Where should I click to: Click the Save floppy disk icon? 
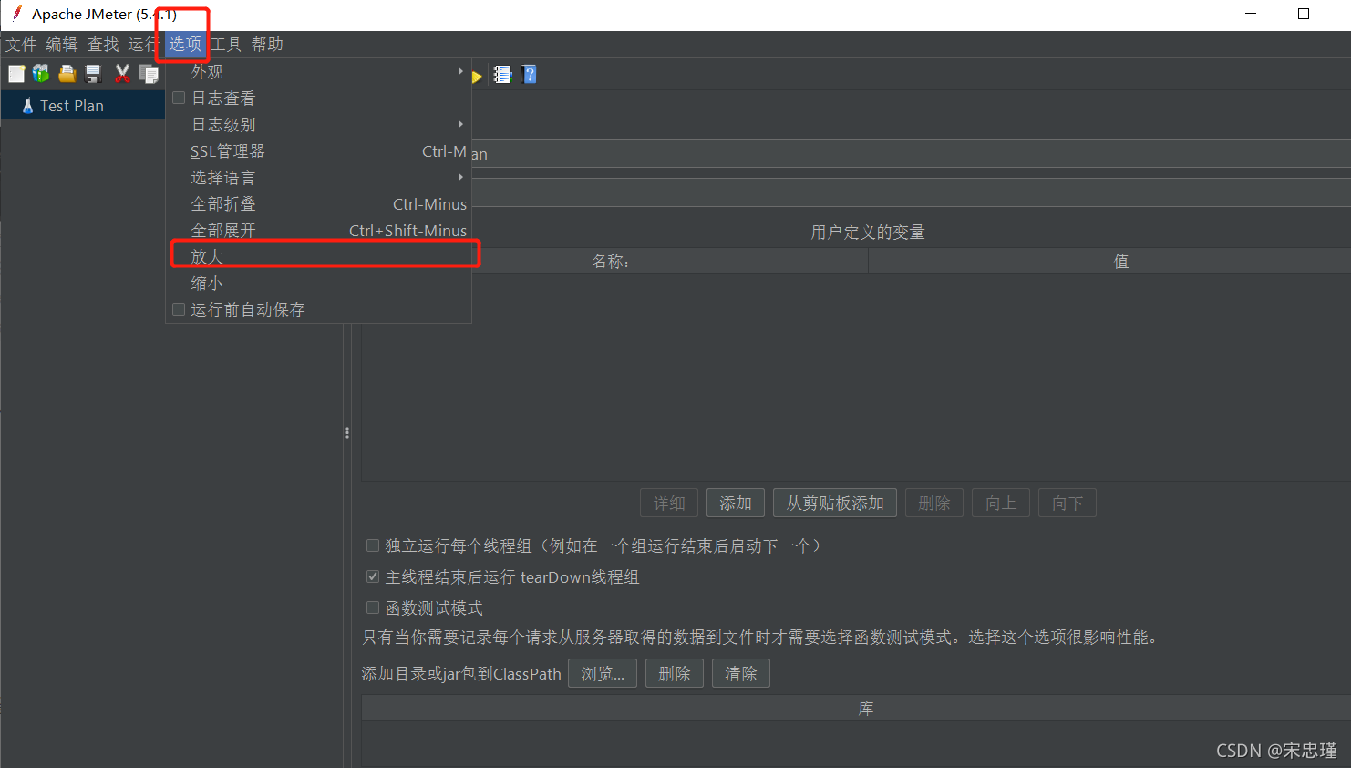pyautogui.click(x=93, y=74)
